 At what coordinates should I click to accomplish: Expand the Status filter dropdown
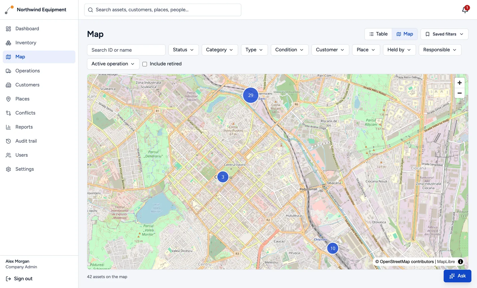(x=183, y=50)
